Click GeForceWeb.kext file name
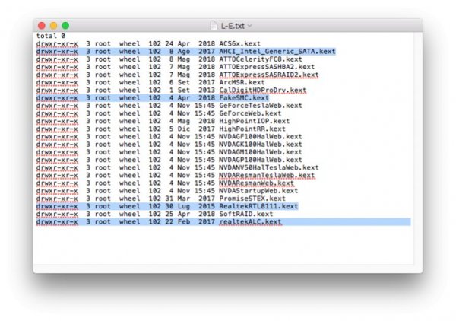 click(250, 113)
